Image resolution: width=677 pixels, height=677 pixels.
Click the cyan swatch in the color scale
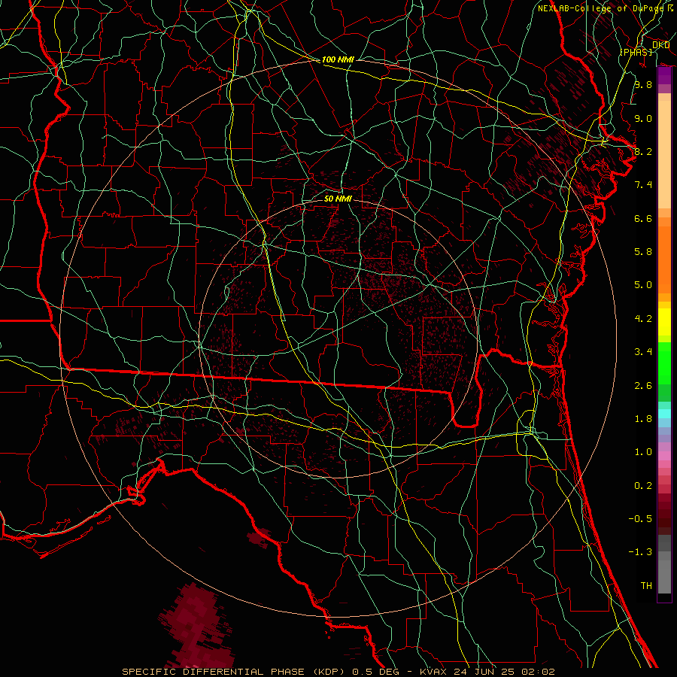click(664, 413)
